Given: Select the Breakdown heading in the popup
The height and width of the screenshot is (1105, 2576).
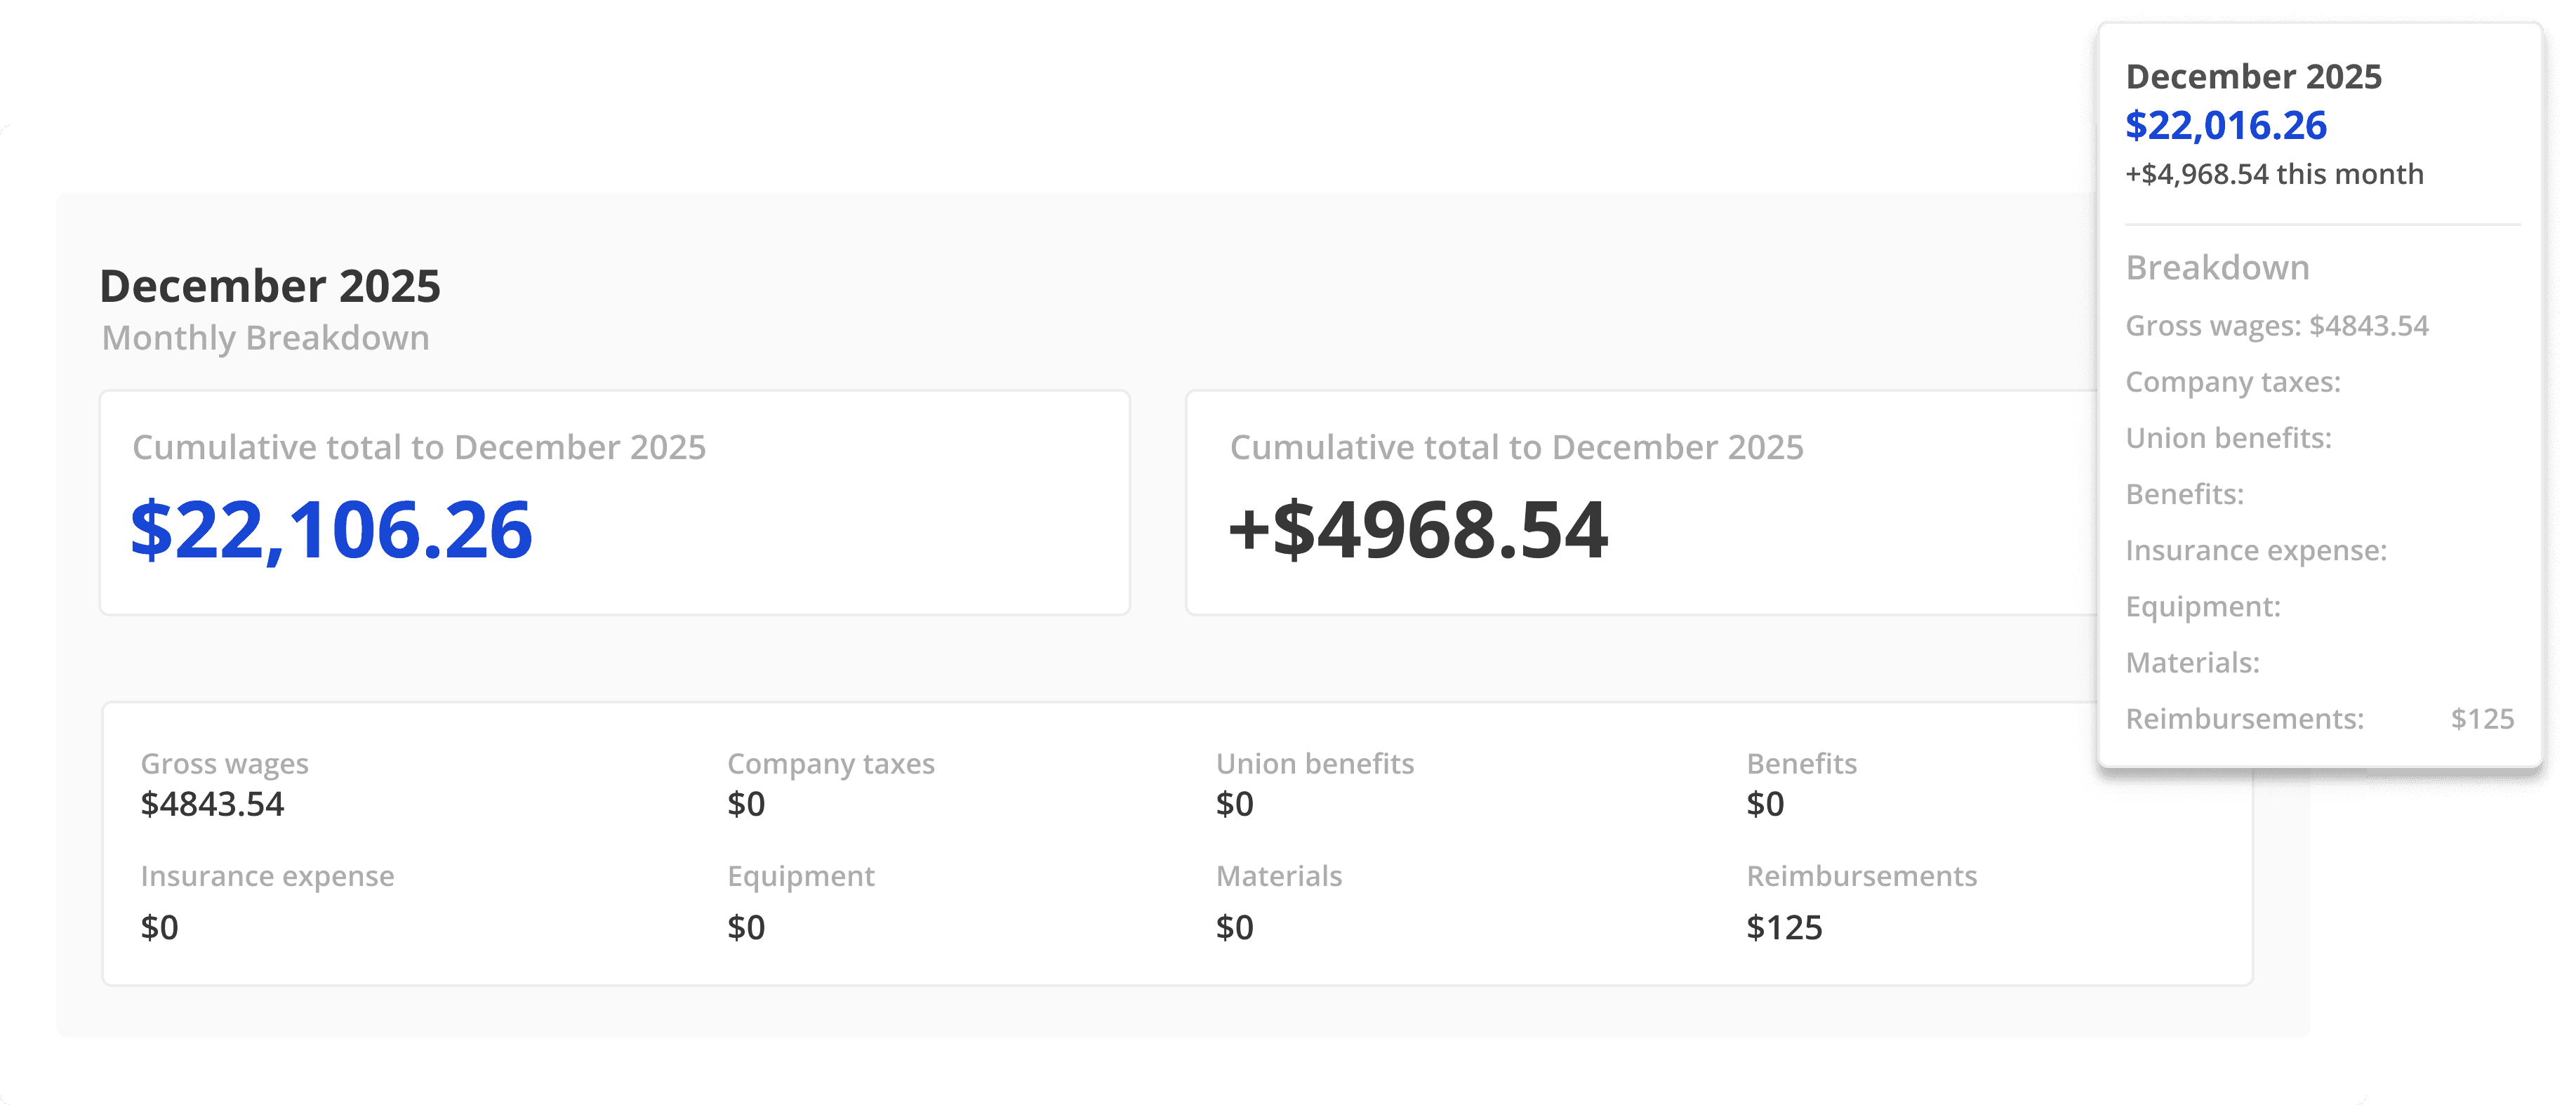Looking at the screenshot, I should pos(2217,268).
